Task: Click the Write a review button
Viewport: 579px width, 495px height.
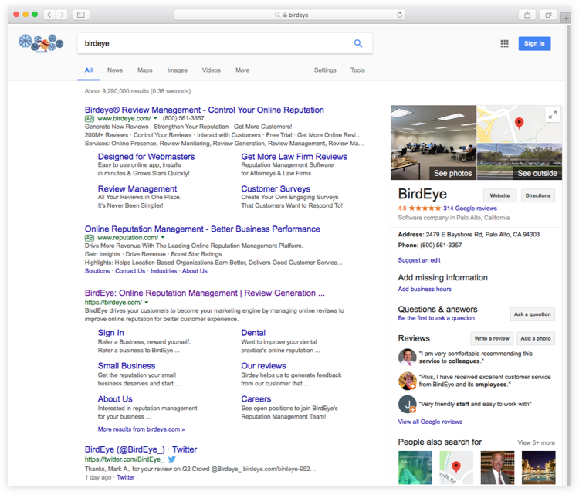Action: point(492,338)
